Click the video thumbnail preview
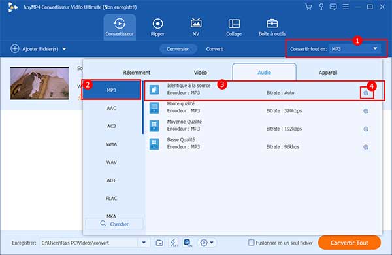The image size is (392, 255). click(x=39, y=83)
